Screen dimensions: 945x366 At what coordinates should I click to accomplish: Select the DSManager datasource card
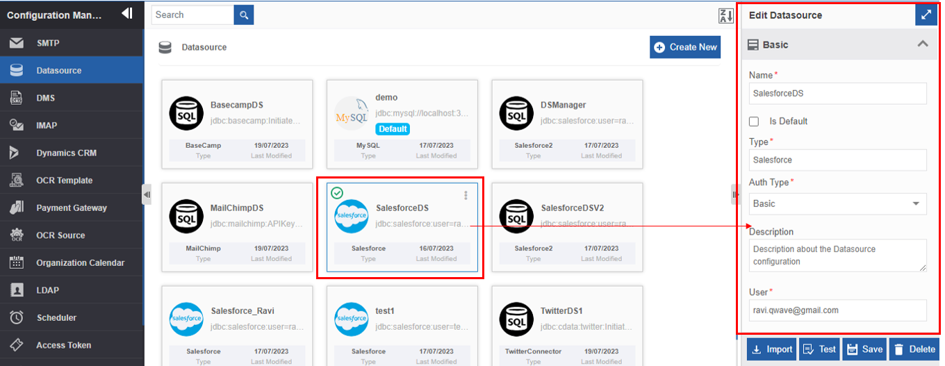click(567, 124)
